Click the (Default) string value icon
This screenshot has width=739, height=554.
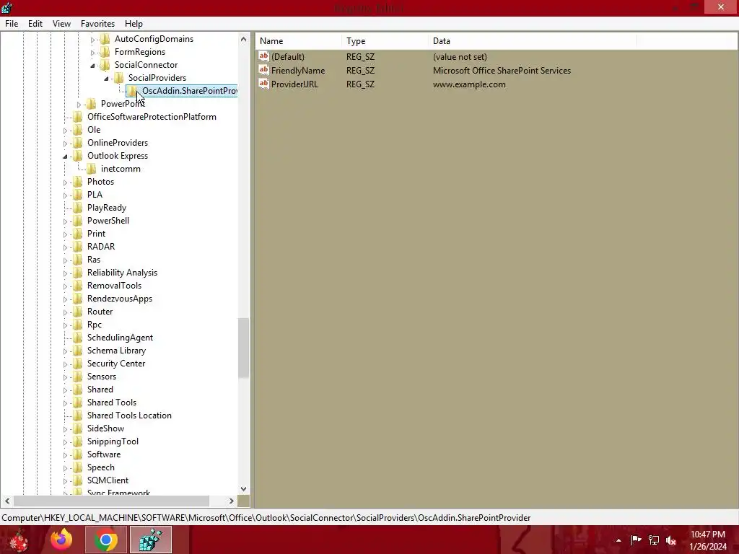pyautogui.click(x=264, y=56)
